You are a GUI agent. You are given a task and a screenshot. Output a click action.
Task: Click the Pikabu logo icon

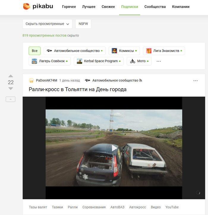(26, 6)
